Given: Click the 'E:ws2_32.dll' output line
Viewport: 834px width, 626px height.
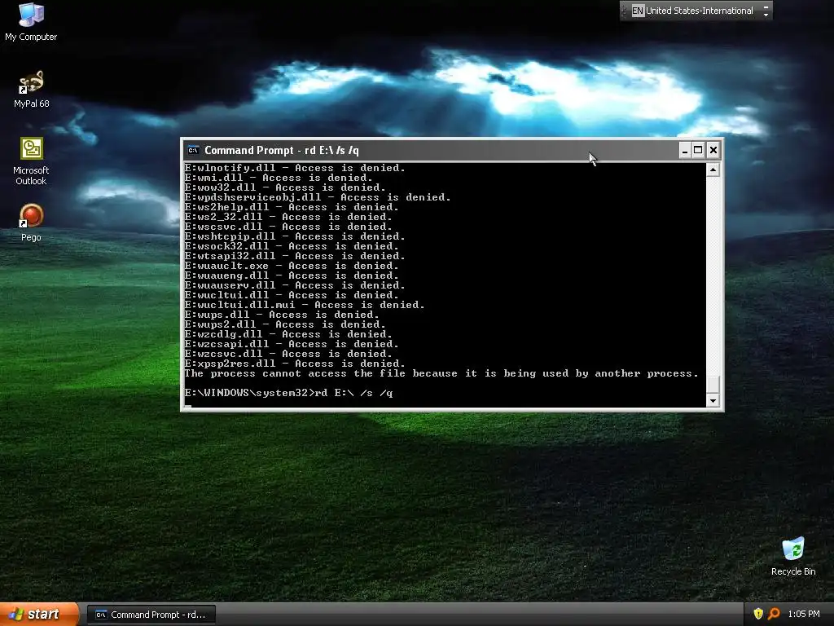Looking at the screenshot, I should click(x=288, y=217).
